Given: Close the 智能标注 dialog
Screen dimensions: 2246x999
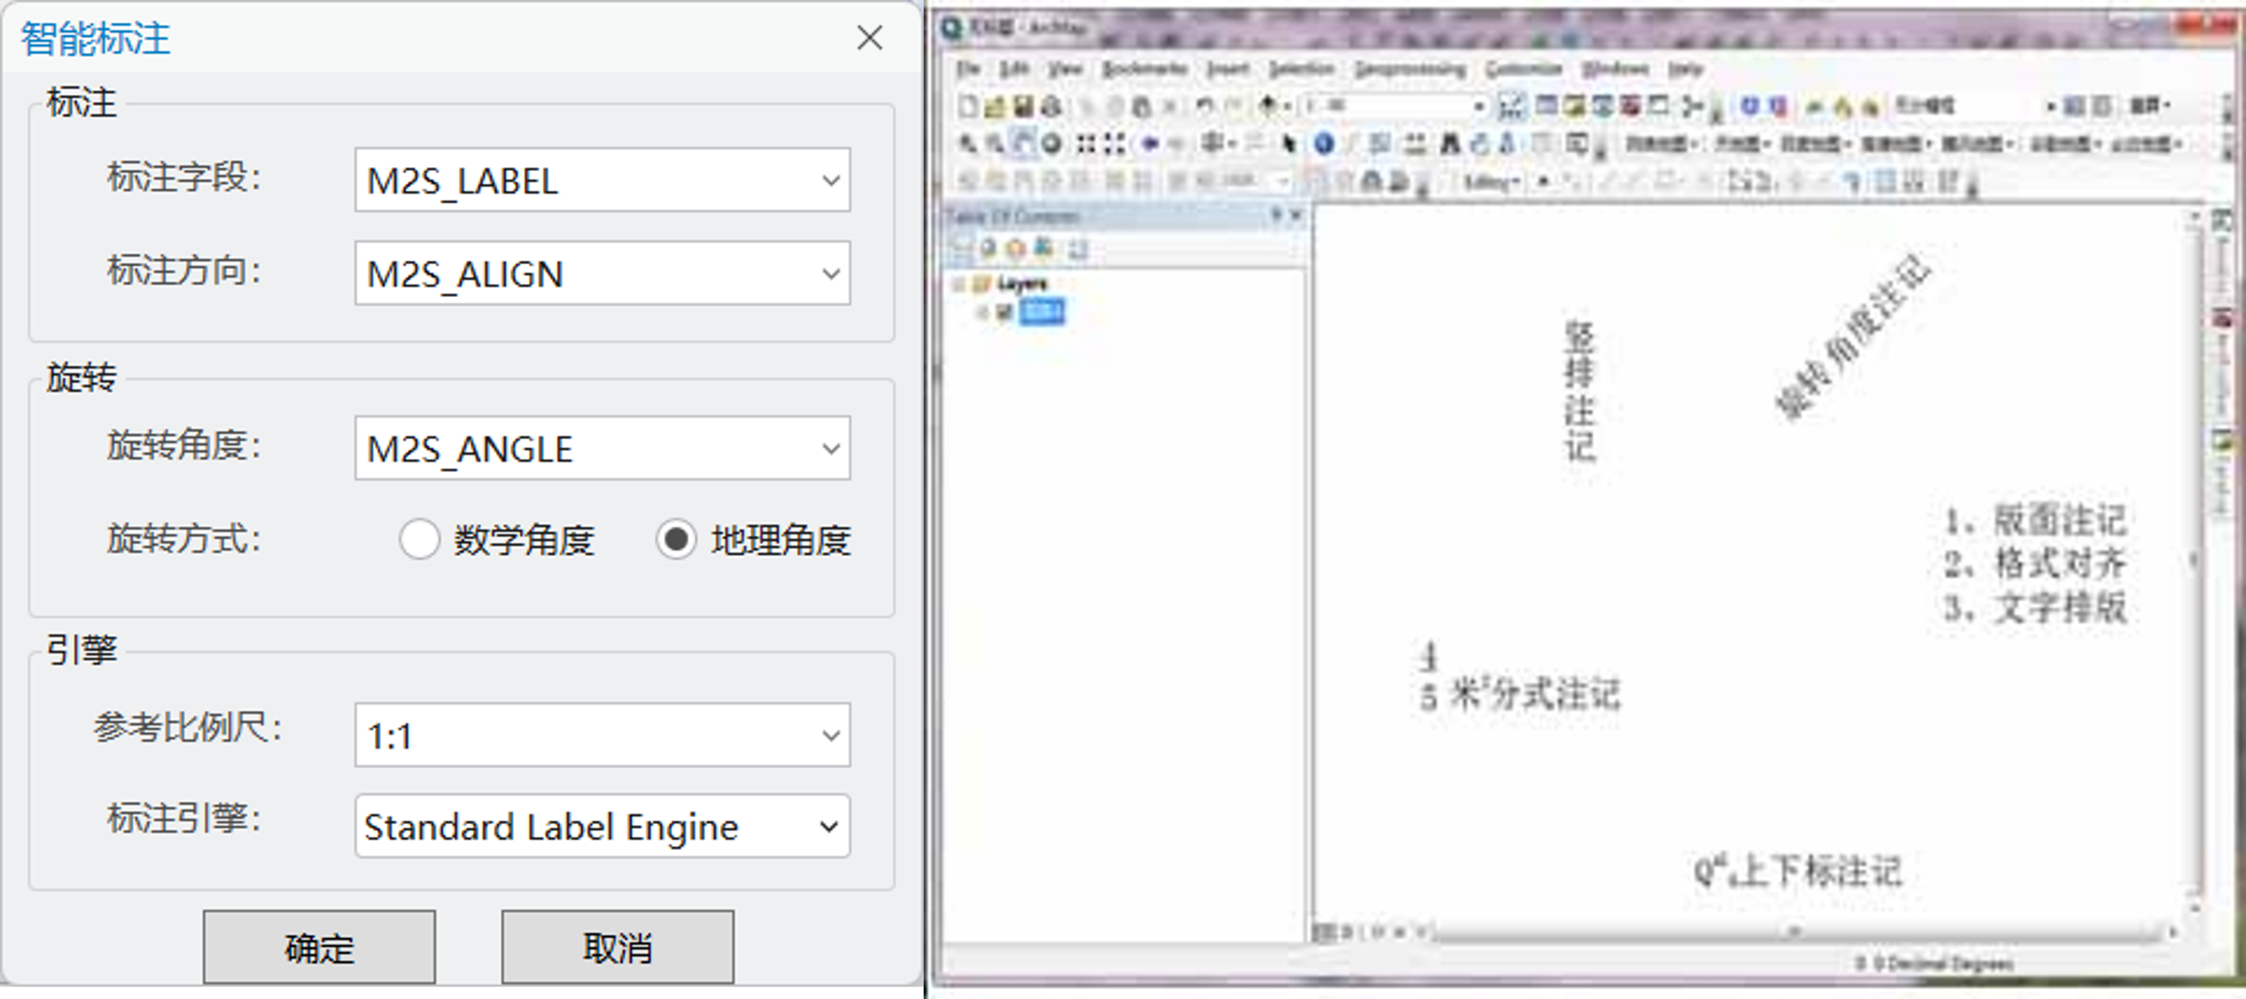Looking at the screenshot, I should (x=870, y=38).
